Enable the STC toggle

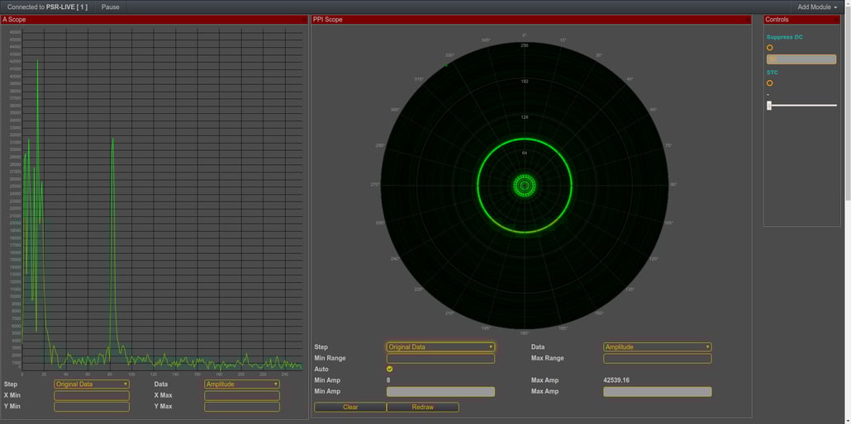pos(770,83)
